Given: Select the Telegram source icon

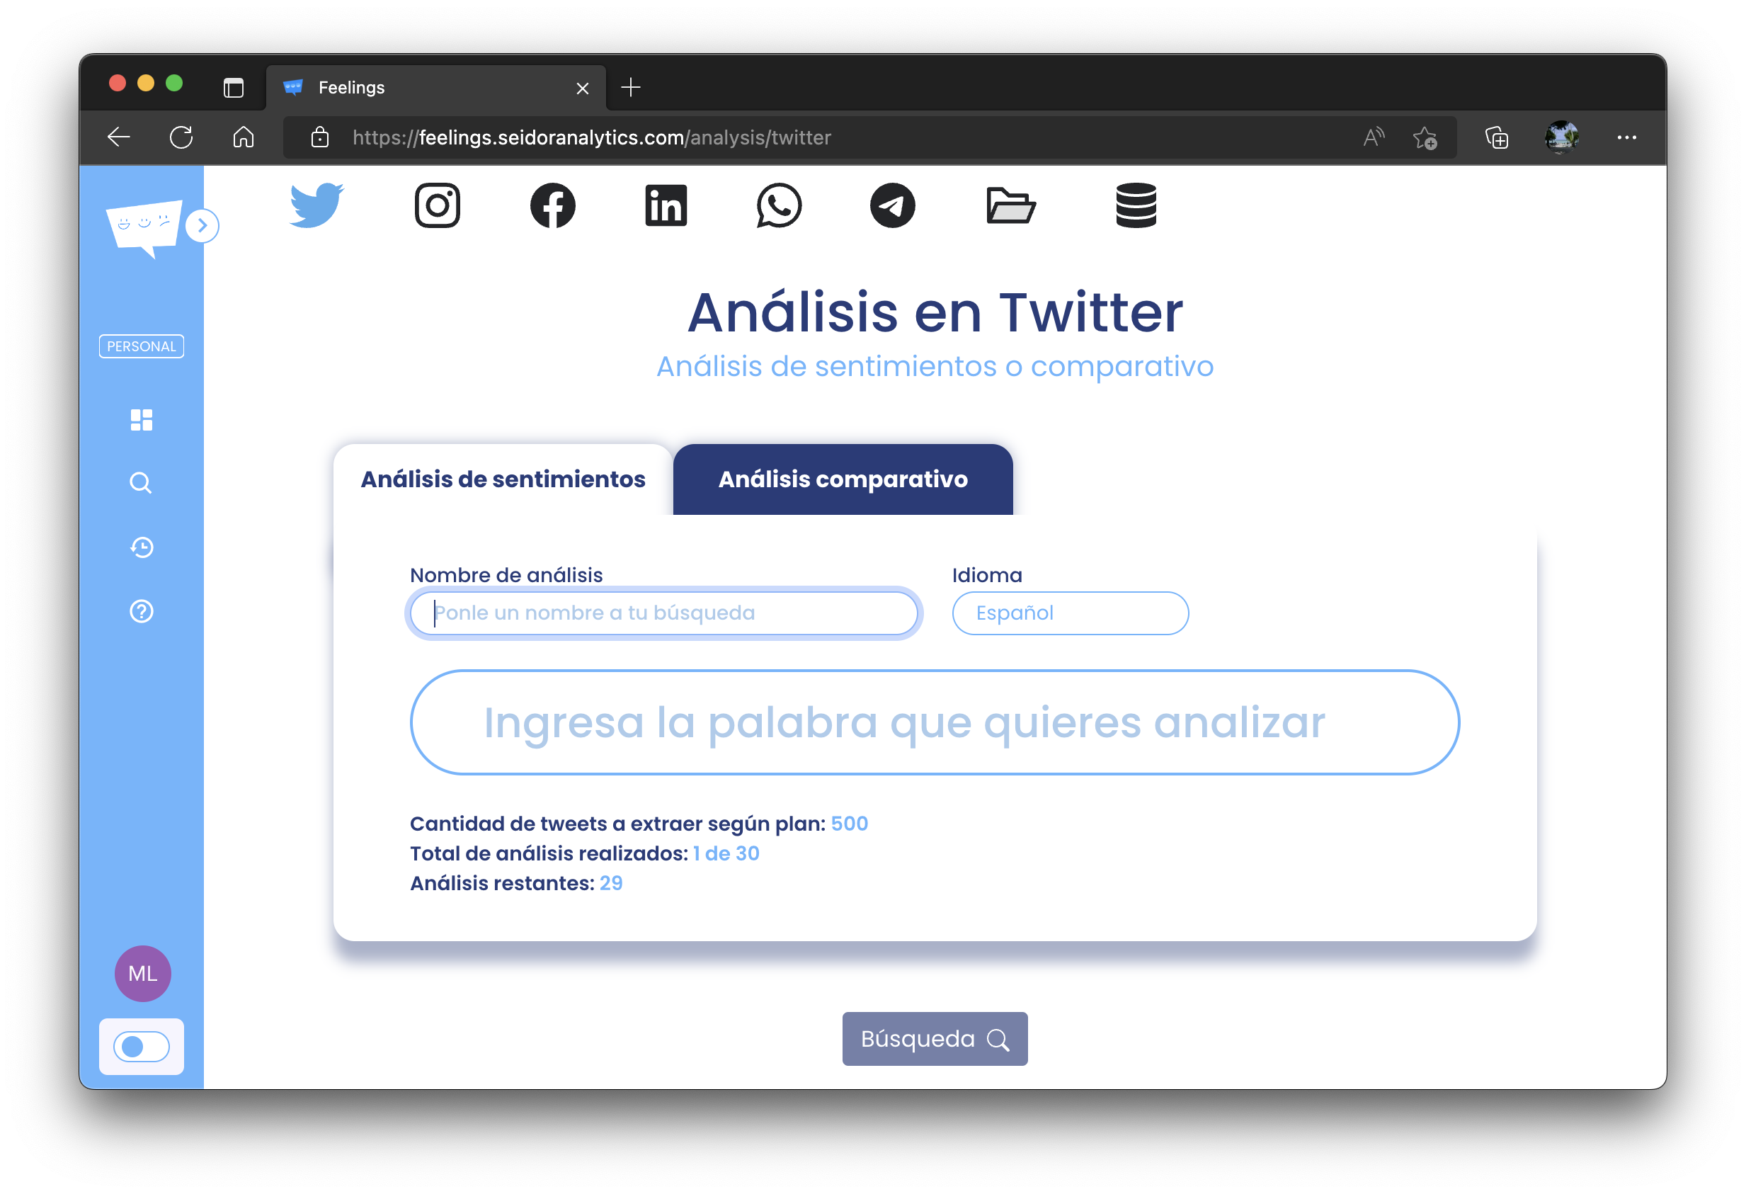Looking at the screenshot, I should point(892,205).
